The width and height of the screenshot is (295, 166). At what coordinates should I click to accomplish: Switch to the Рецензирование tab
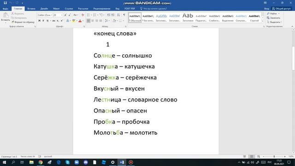102,9
